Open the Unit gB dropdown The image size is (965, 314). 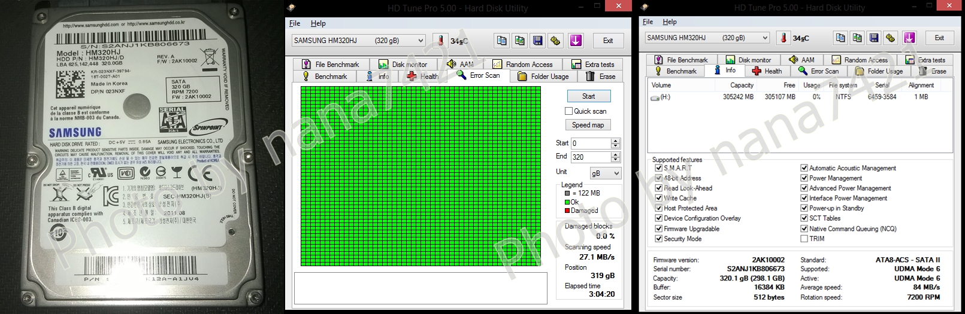(606, 173)
